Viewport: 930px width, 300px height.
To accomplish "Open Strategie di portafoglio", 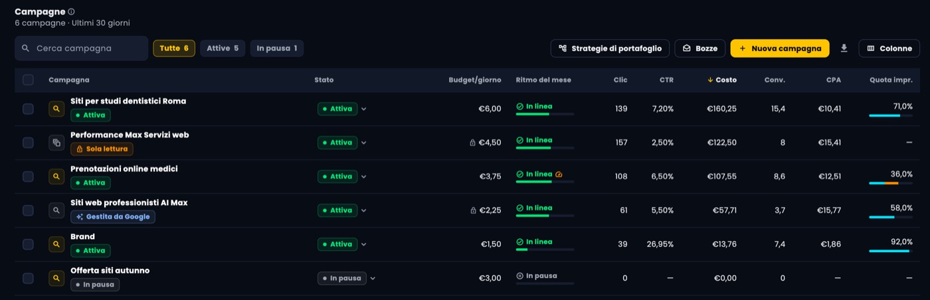I will coord(610,48).
